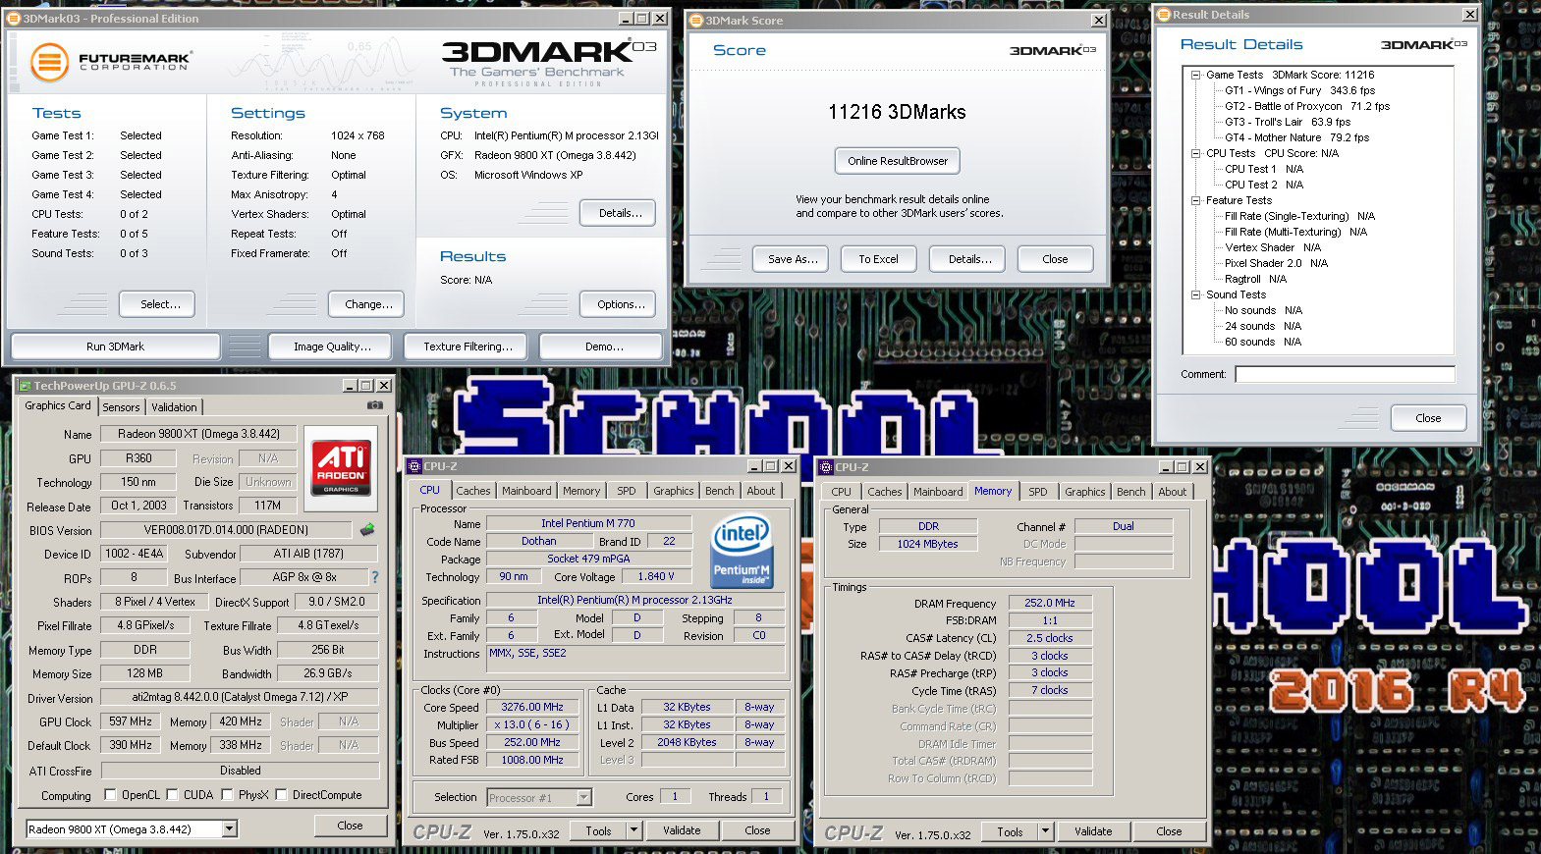The image size is (1541, 854).
Task: Click Options button under Results
Action: coord(618,304)
